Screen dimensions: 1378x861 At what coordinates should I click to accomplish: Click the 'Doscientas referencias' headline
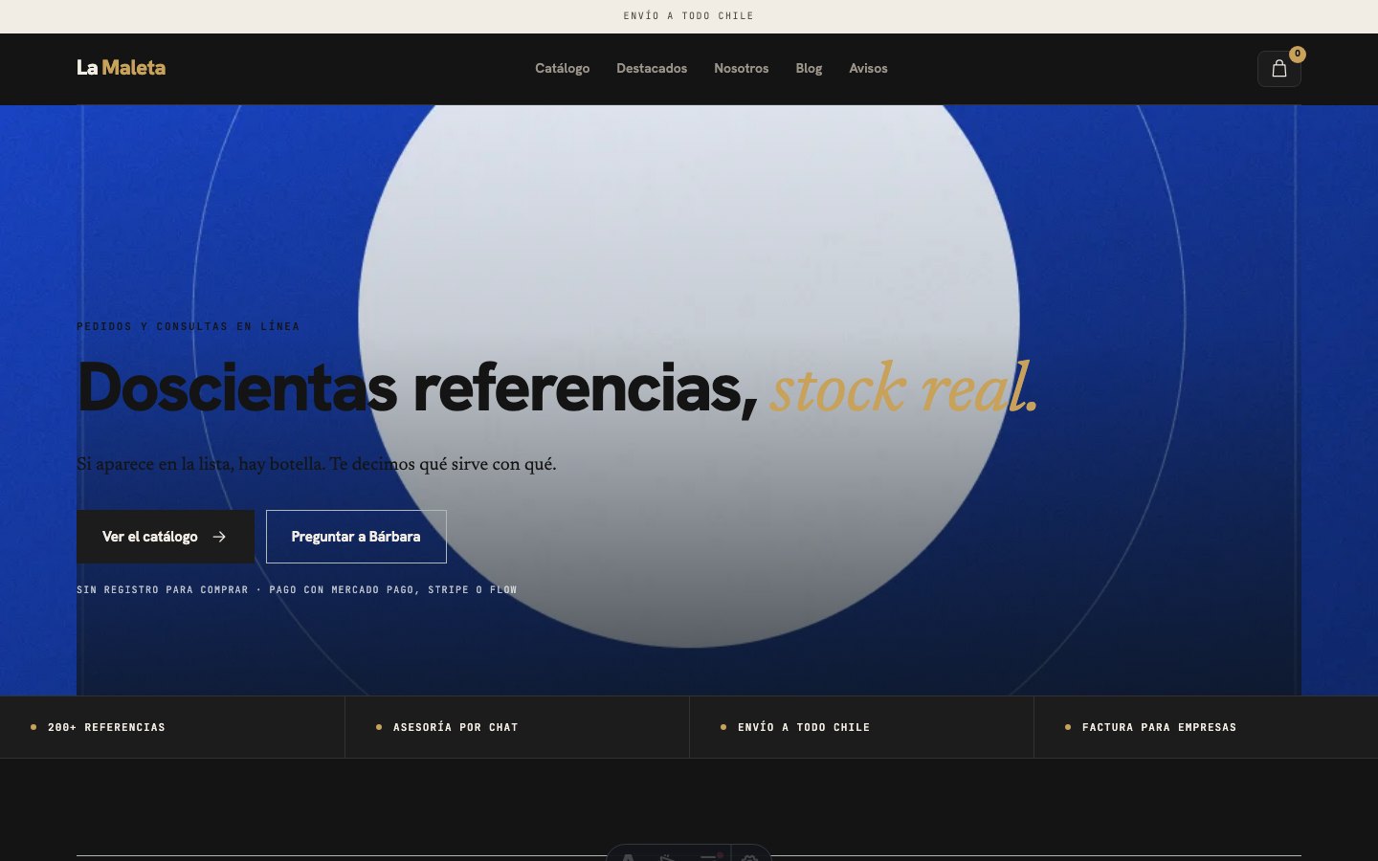[x=417, y=387]
